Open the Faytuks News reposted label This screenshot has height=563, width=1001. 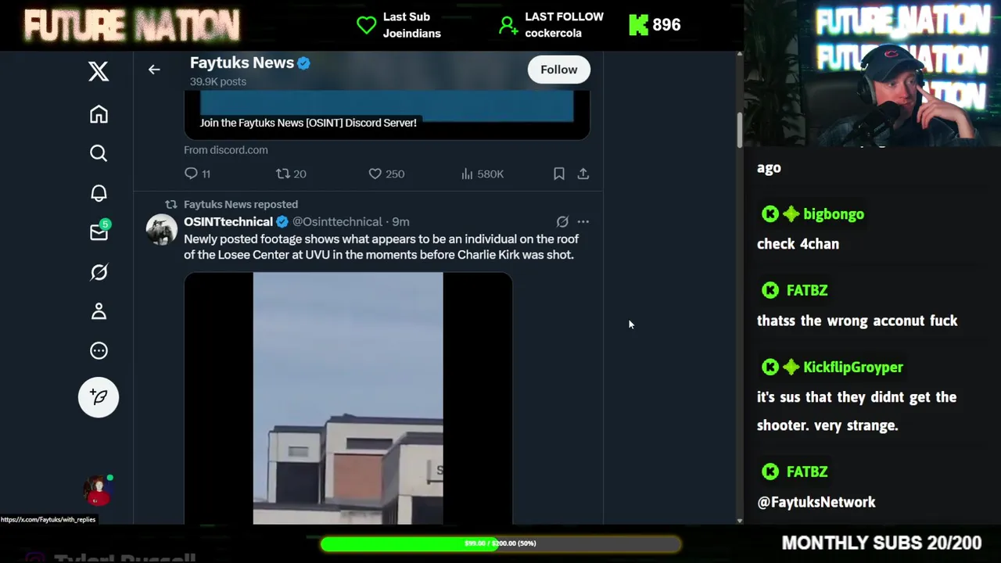tap(241, 204)
